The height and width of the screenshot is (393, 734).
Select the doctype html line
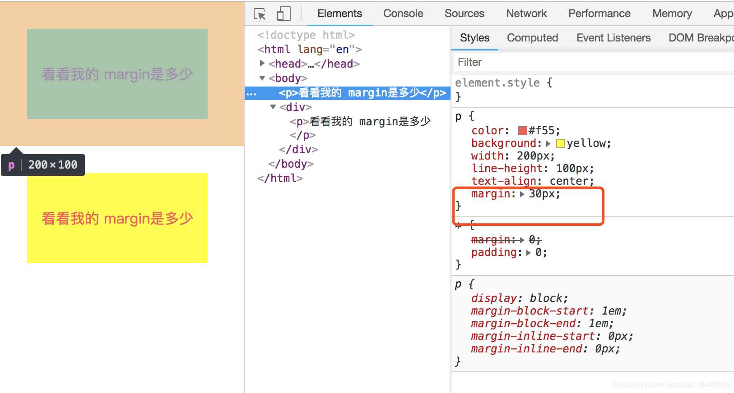click(306, 35)
